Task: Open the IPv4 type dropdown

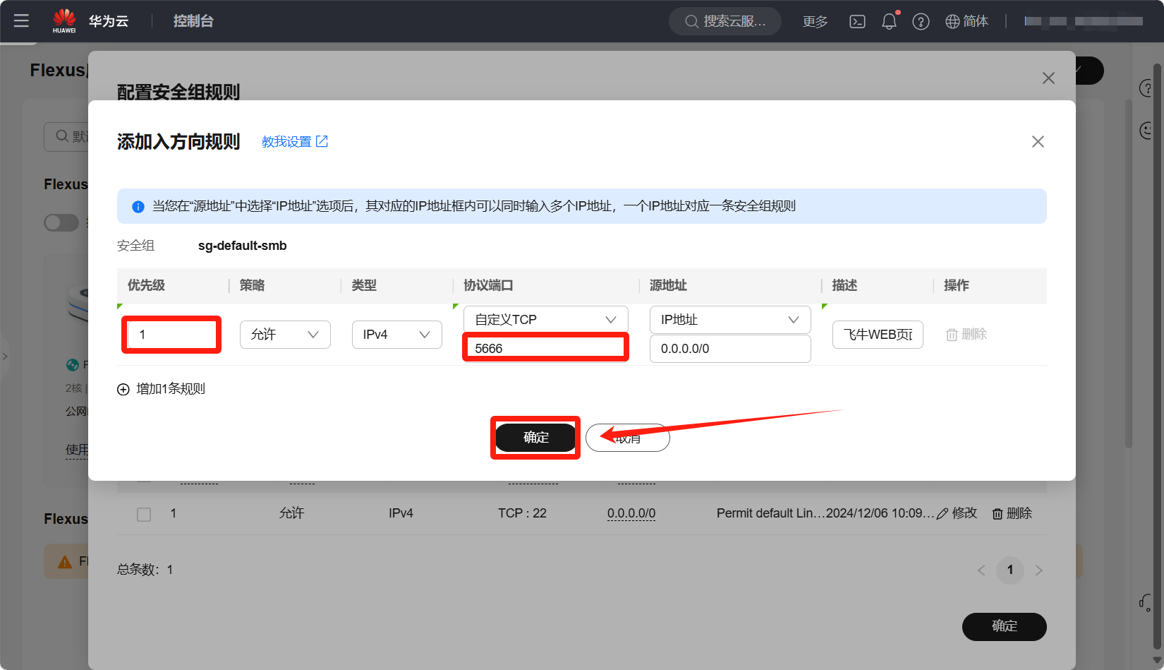Action: [x=396, y=335]
